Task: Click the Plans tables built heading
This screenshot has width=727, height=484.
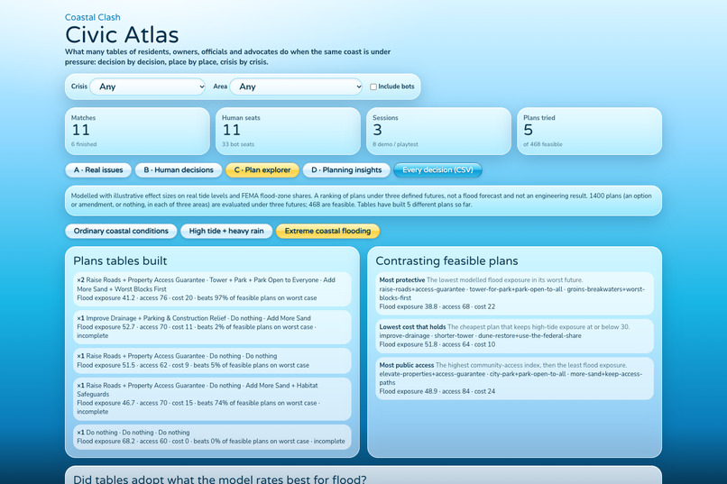Action: coord(120,260)
